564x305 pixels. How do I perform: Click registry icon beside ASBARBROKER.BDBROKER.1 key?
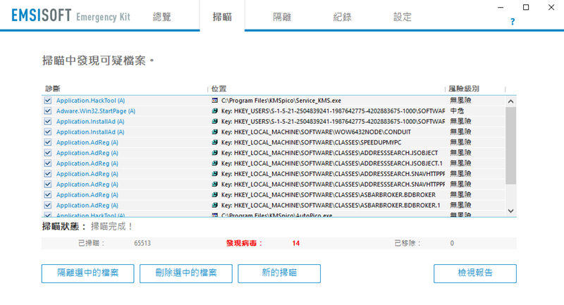click(215, 205)
